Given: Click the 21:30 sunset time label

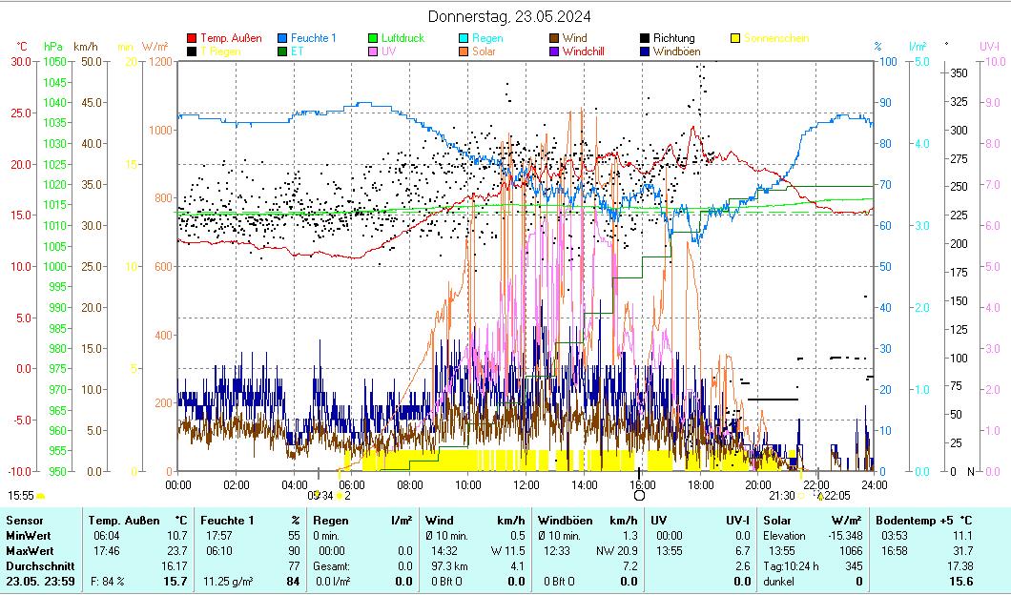Looking at the screenshot, I should coord(781,496).
